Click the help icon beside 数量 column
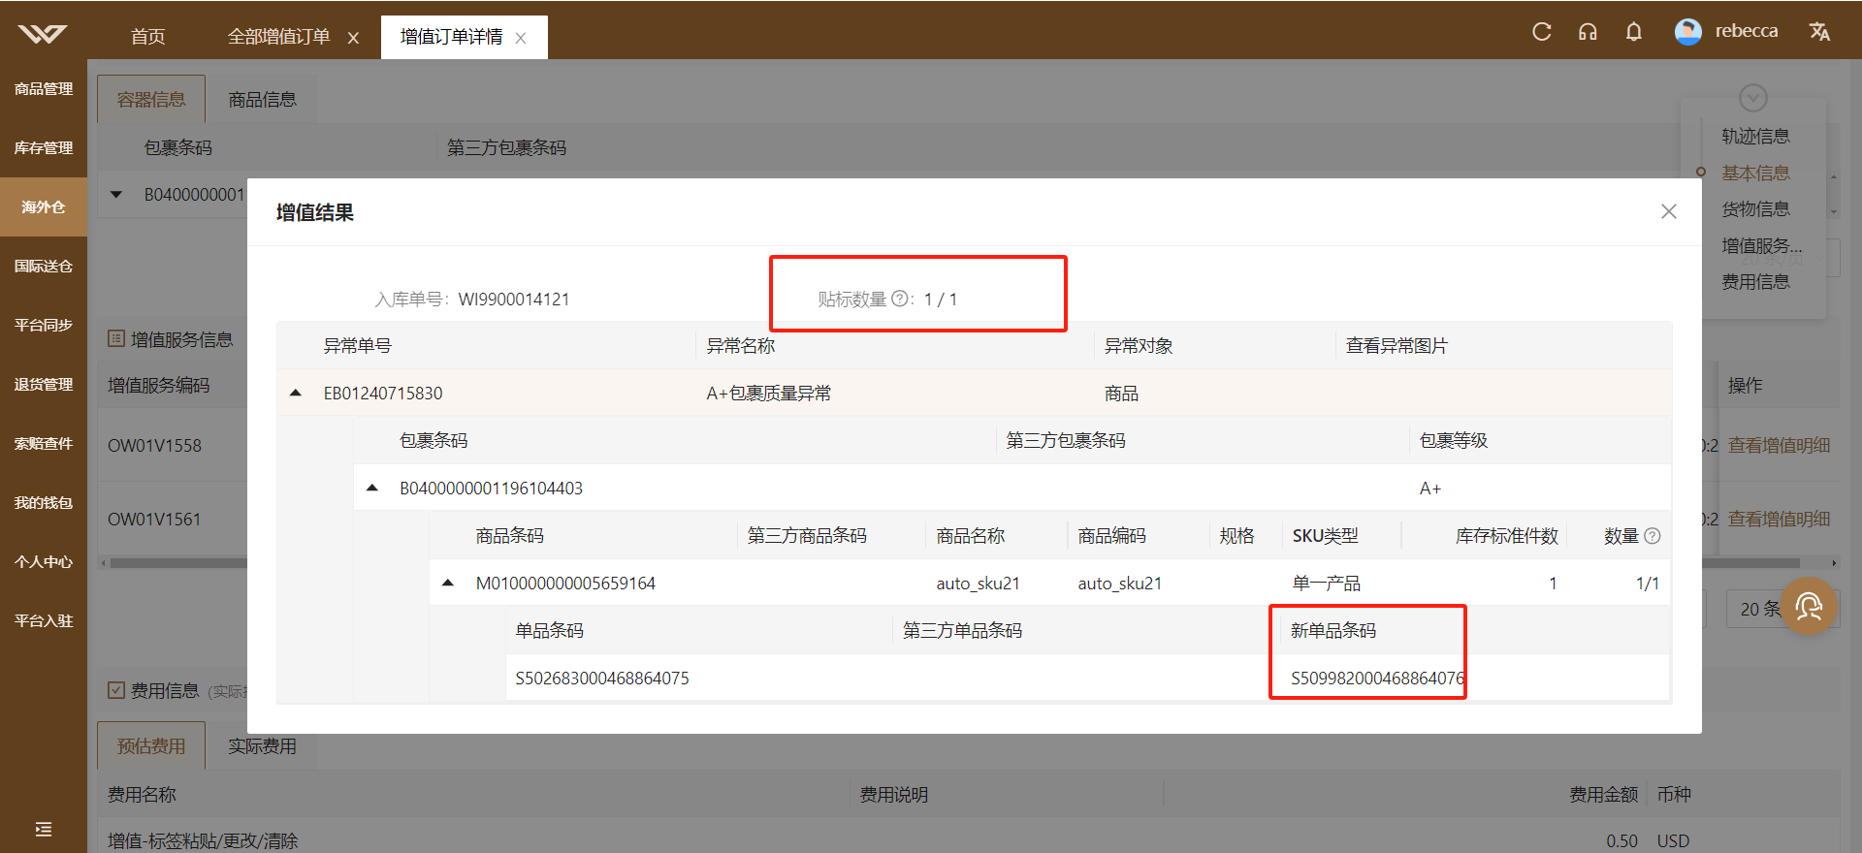The image size is (1862, 853). coord(1653,536)
